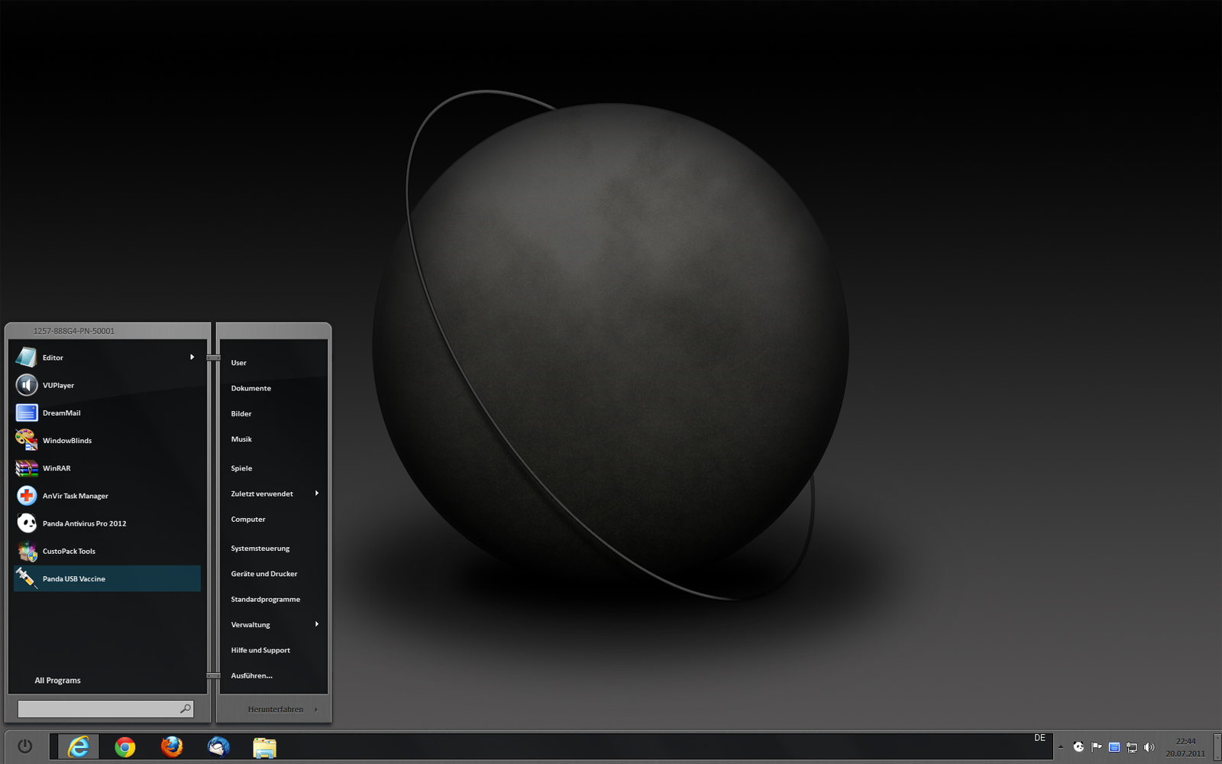Open Windows Explorer folder icon in taskbar
The height and width of the screenshot is (764, 1222).
264,747
